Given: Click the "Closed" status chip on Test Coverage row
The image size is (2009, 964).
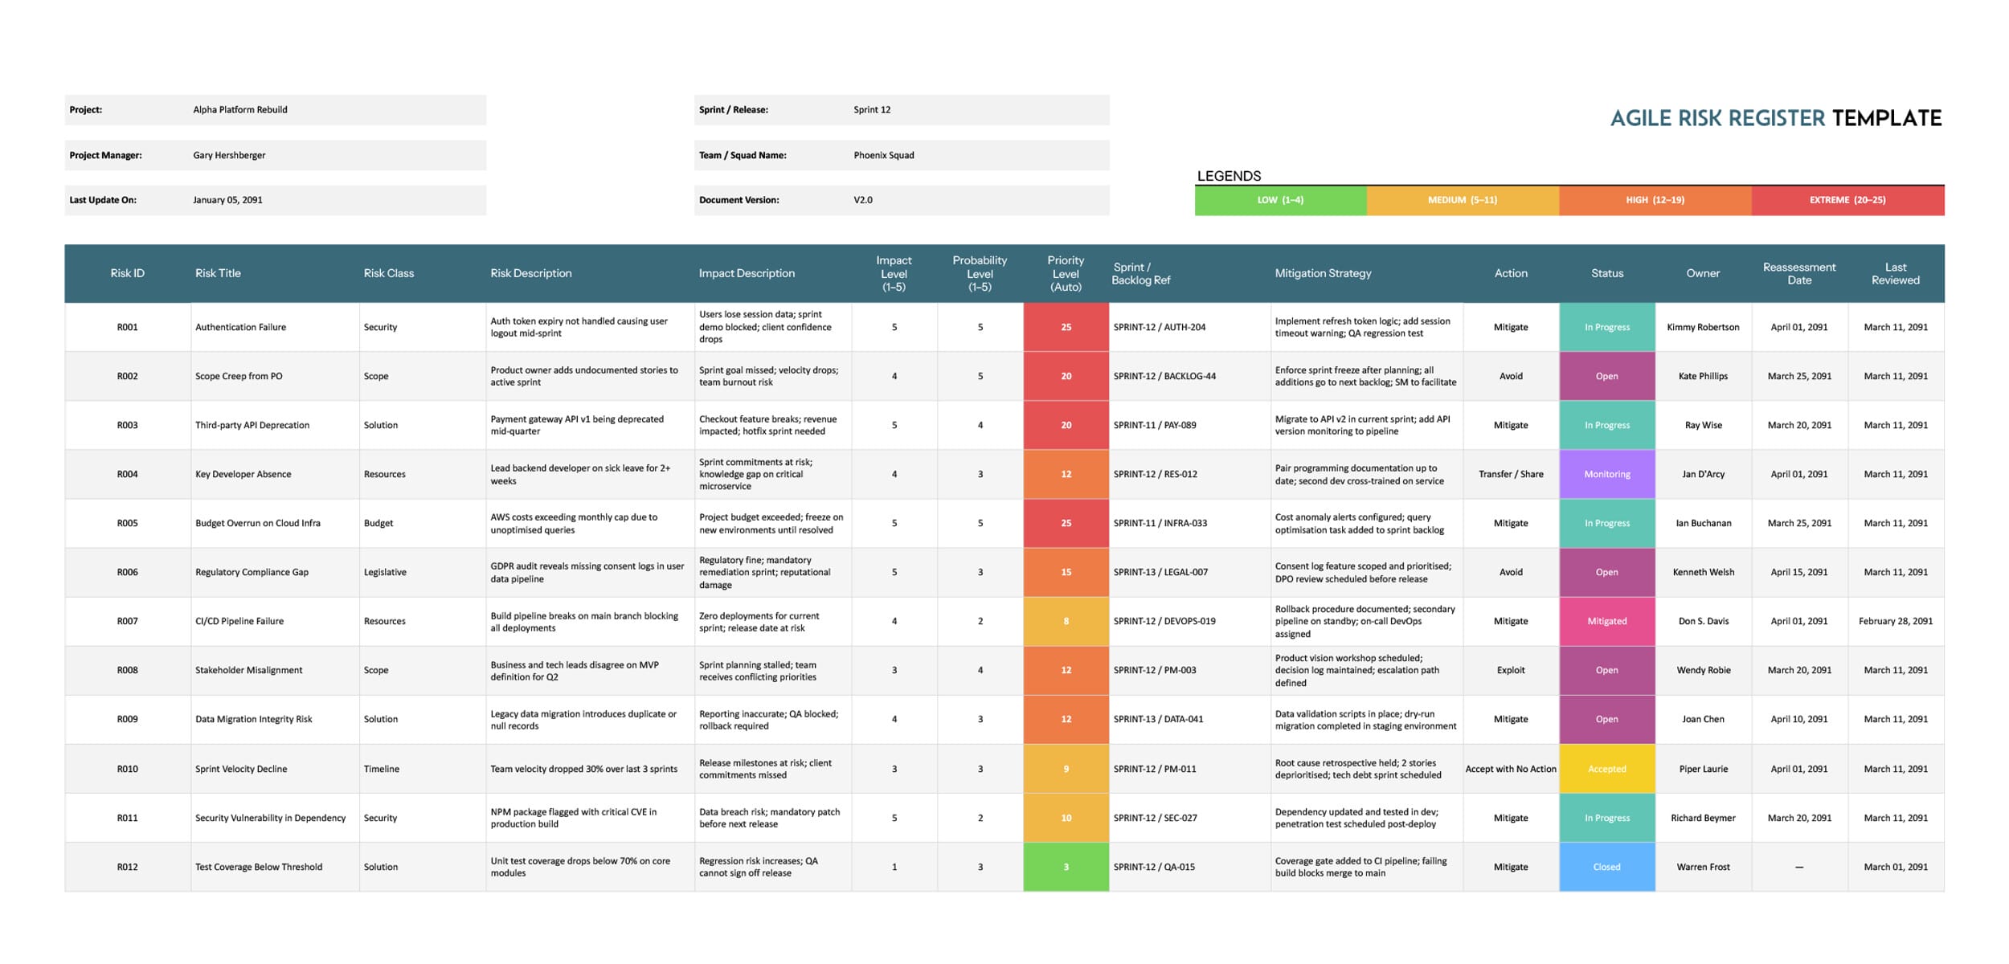Looking at the screenshot, I should pos(1606,866).
